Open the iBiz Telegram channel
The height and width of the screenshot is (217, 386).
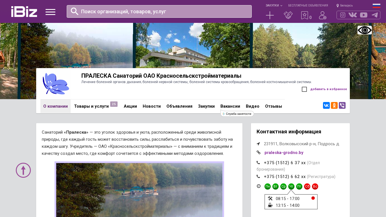click(375, 15)
